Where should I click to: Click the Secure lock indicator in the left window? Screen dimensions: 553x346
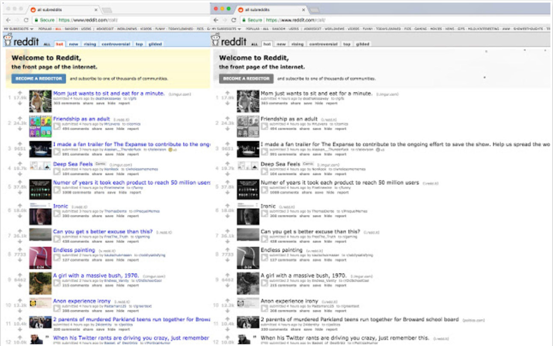(x=45, y=20)
